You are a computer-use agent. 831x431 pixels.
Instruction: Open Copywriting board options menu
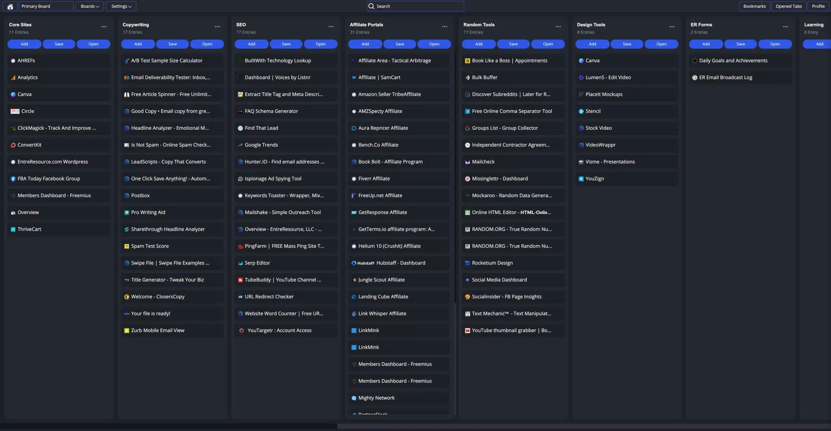(217, 26)
